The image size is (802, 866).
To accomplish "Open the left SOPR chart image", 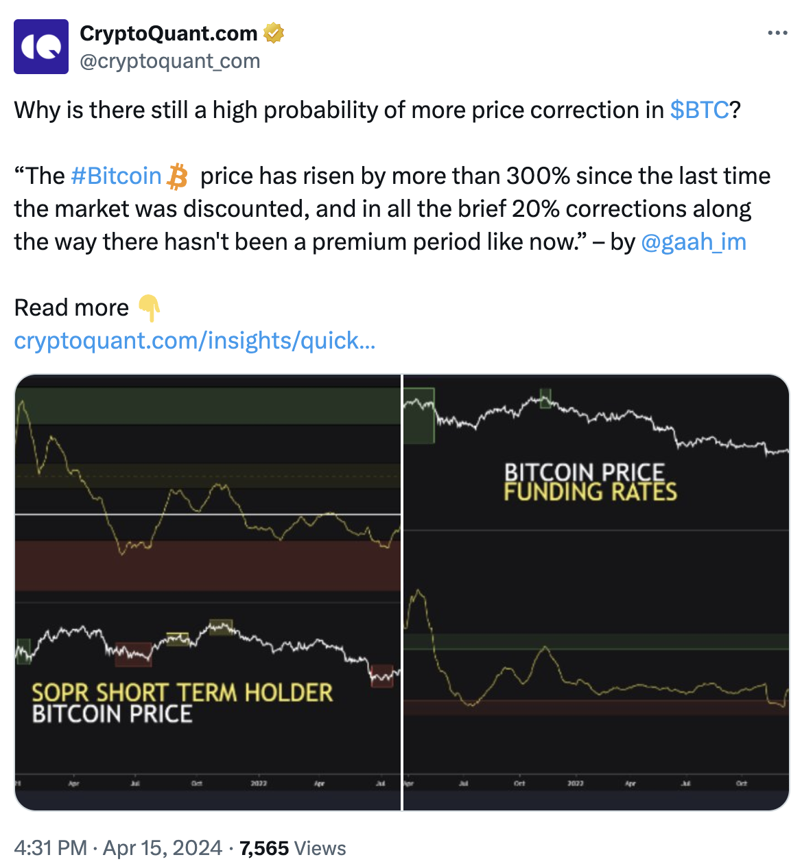I will [x=208, y=592].
